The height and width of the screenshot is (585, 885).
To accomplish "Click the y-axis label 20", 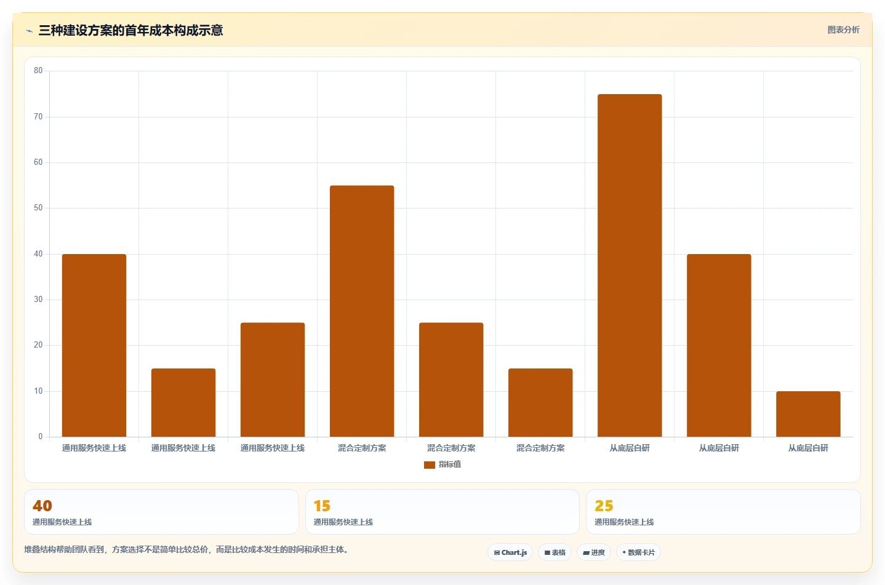I will click(38, 345).
